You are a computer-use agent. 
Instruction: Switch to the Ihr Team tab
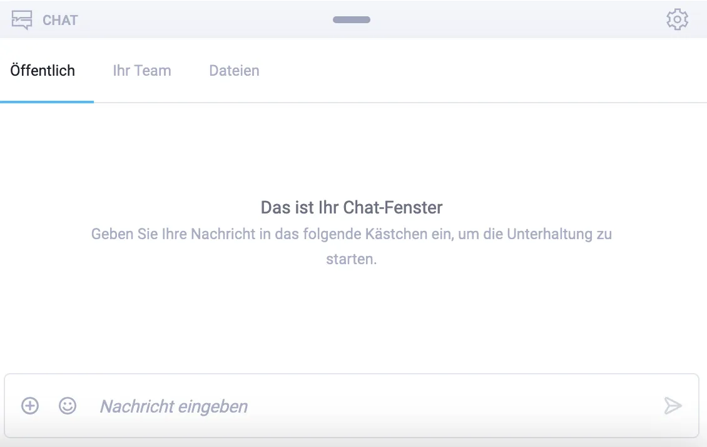pyautogui.click(x=142, y=71)
